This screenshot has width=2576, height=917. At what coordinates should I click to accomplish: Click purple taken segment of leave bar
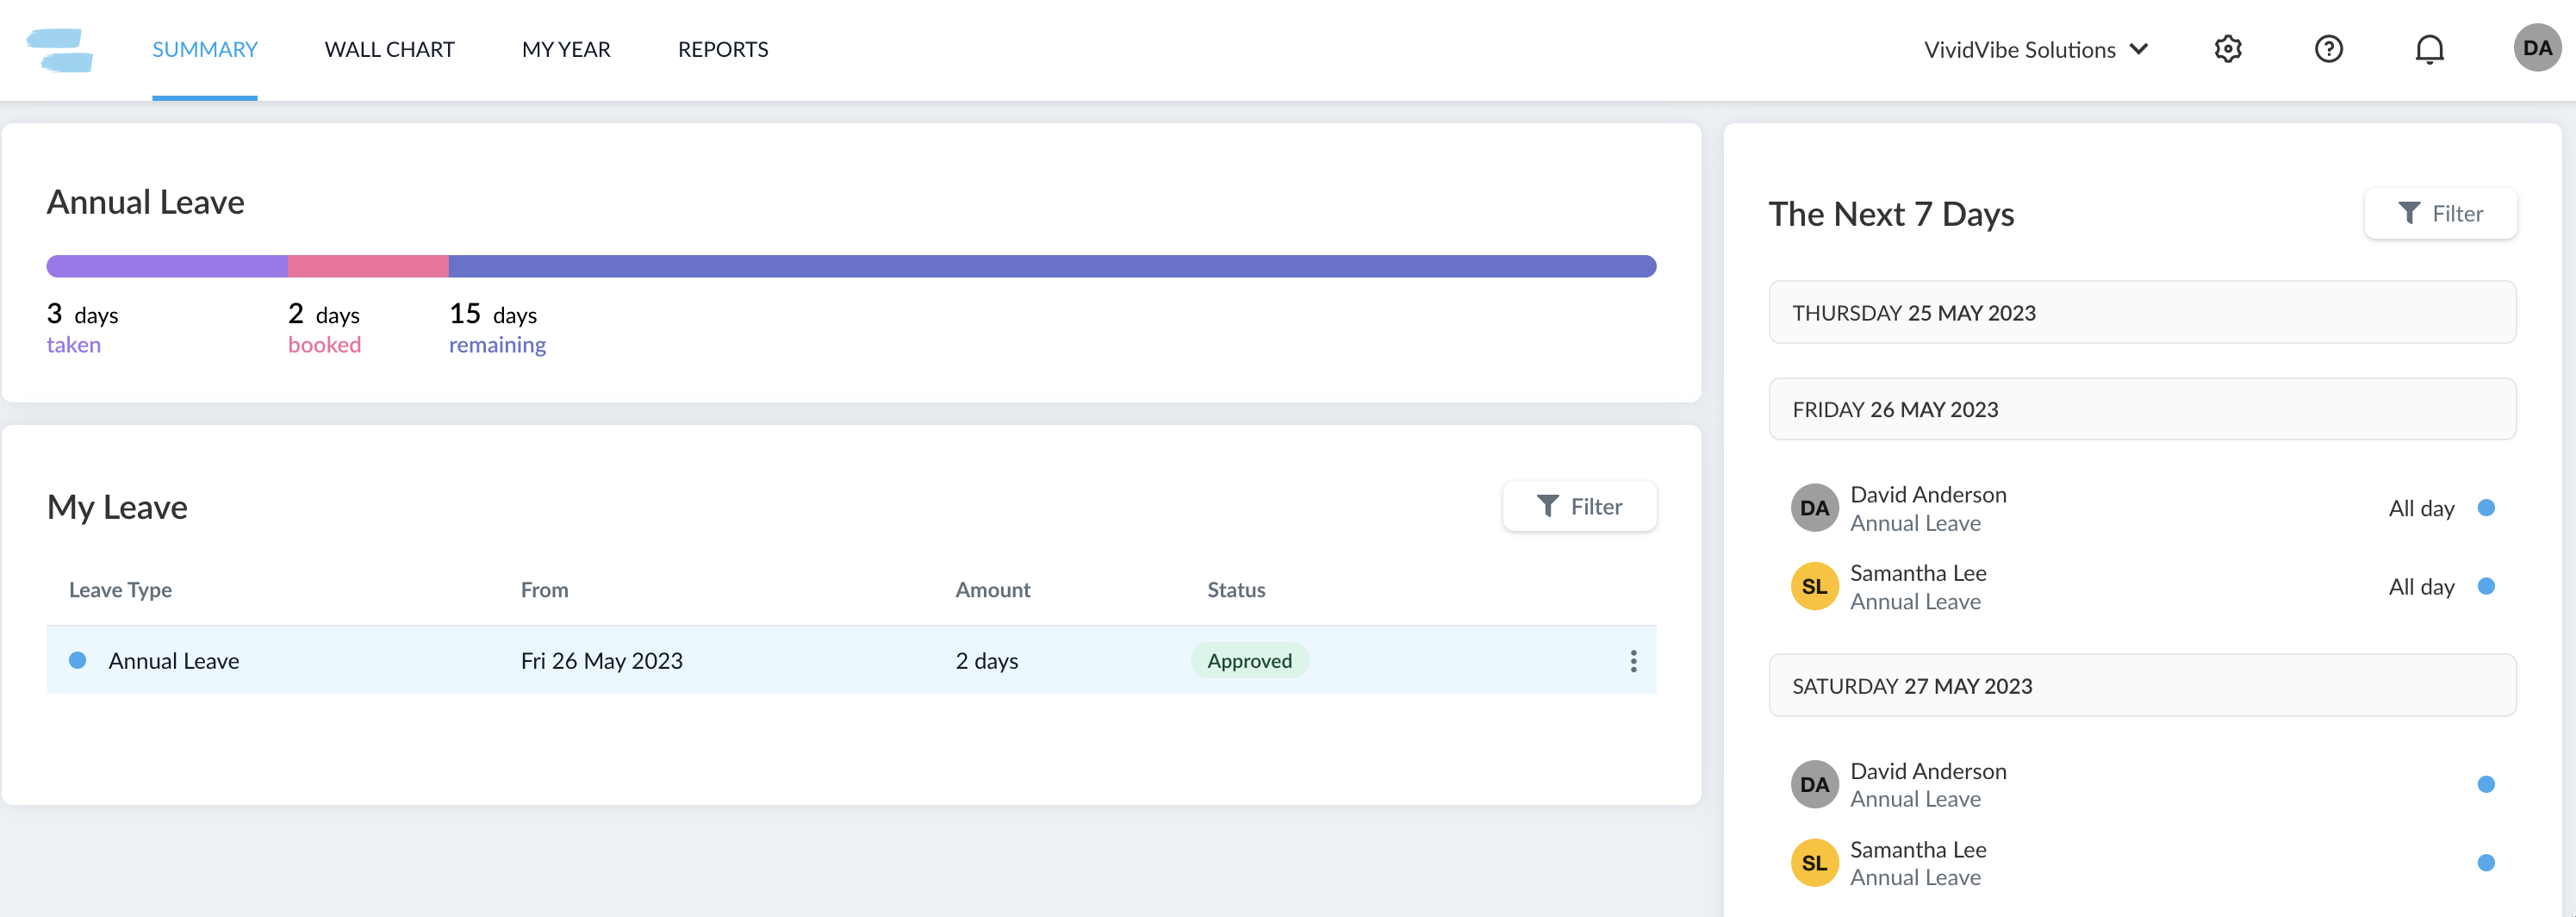pyautogui.click(x=167, y=266)
